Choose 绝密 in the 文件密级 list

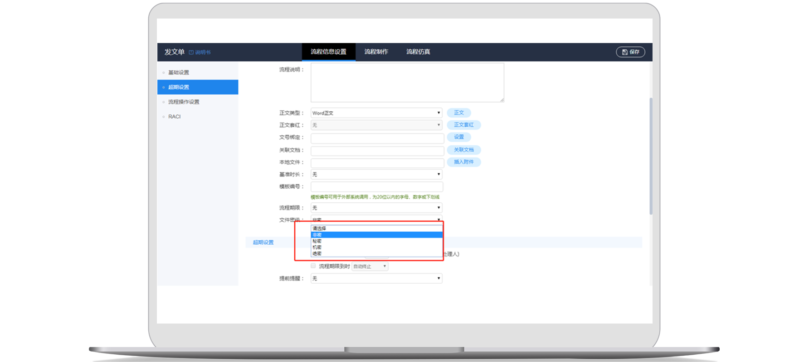click(317, 254)
